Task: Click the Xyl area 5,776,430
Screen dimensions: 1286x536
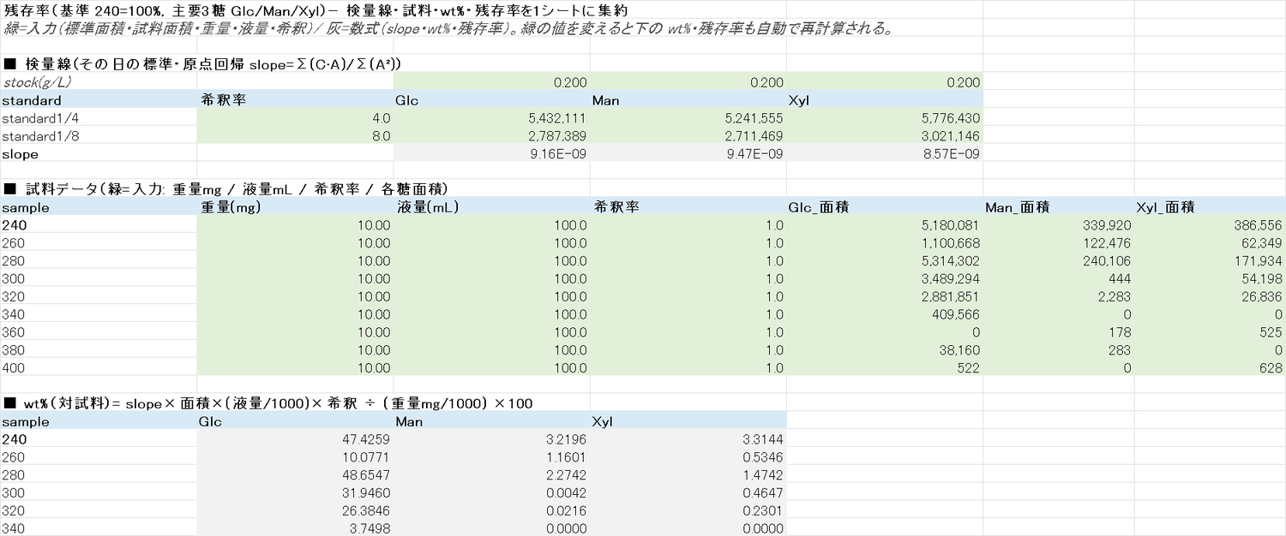Action: (885, 118)
